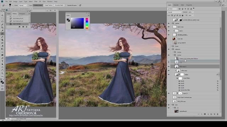Lock image pixels brush icon
Screen dimensions: 227x127
click(x=175, y=16)
